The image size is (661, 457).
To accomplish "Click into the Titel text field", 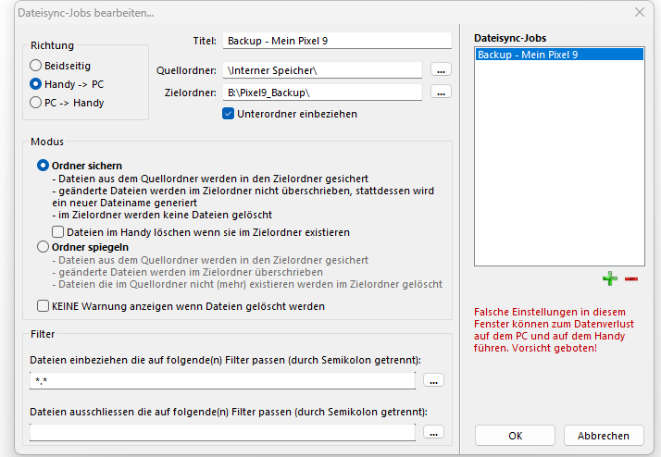I will pyautogui.click(x=336, y=41).
